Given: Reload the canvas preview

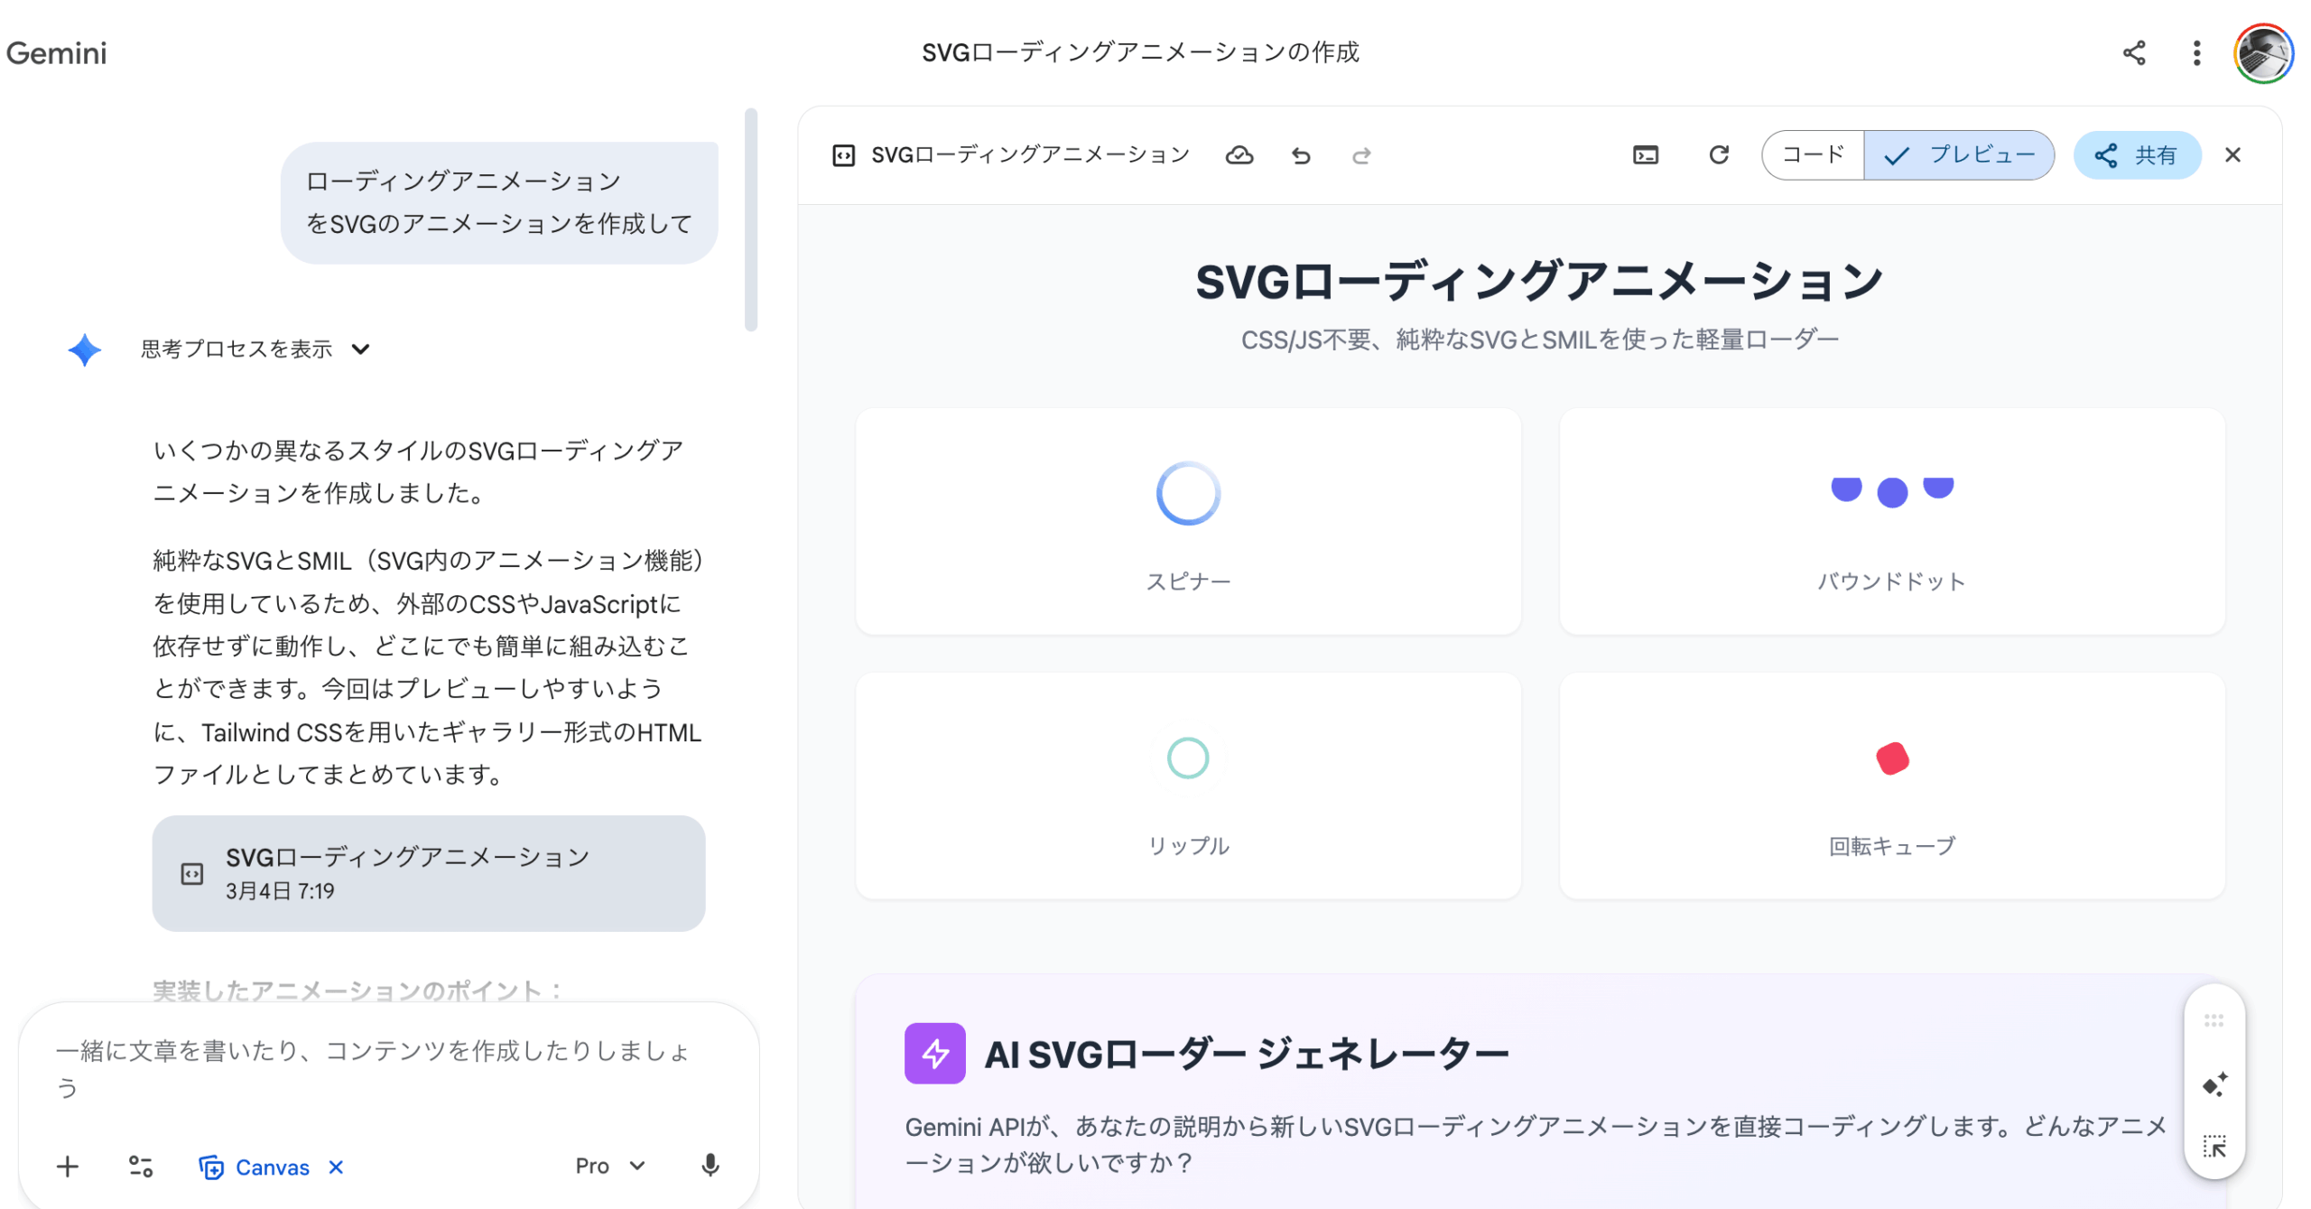Looking at the screenshot, I should pyautogui.click(x=1718, y=155).
